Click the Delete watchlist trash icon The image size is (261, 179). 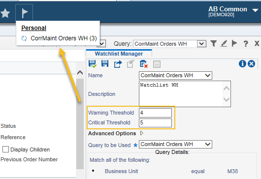(144, 64)
